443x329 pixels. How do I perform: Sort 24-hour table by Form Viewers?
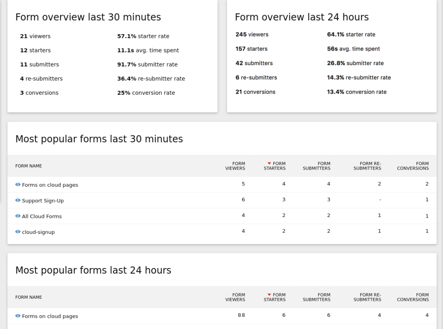point(235,297)
